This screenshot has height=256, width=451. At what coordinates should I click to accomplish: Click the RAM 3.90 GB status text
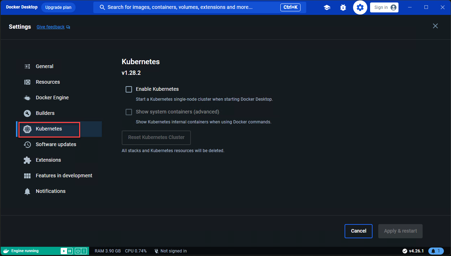pyautogui.click(x=108, y=251)
